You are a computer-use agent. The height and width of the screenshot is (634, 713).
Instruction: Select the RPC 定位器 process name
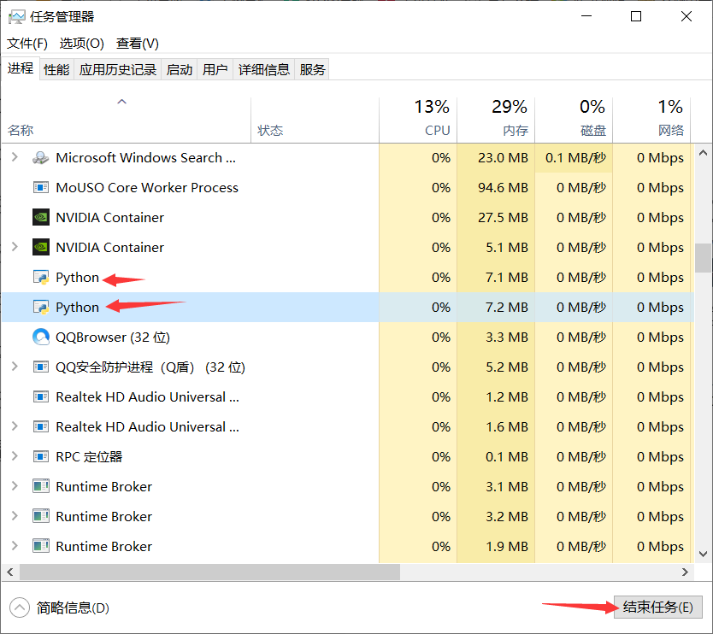[89, 457]
